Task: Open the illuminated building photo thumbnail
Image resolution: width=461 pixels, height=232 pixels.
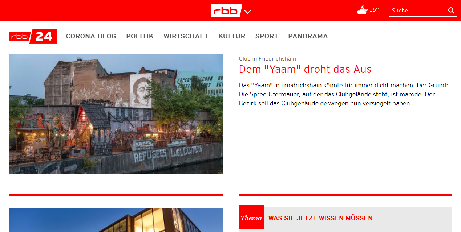Action: click(116, 220)
